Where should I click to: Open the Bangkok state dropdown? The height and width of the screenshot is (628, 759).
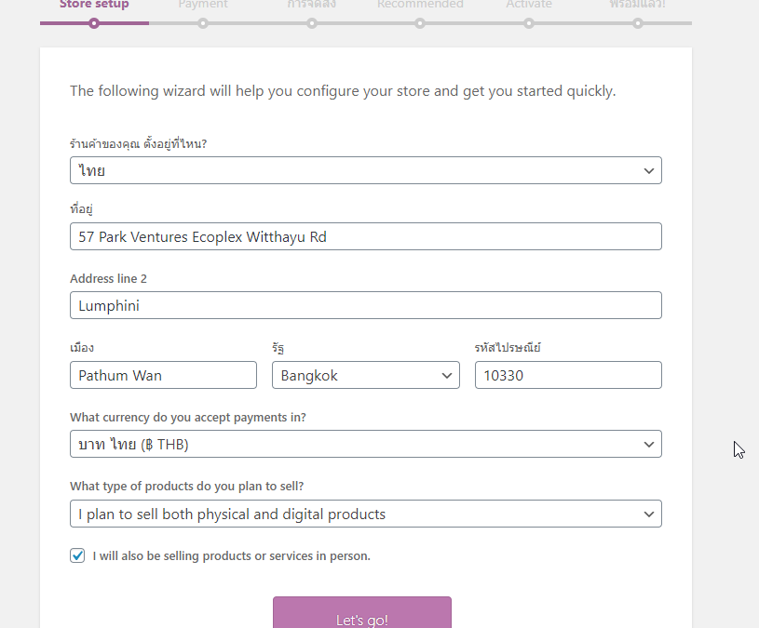click(365, 375)
